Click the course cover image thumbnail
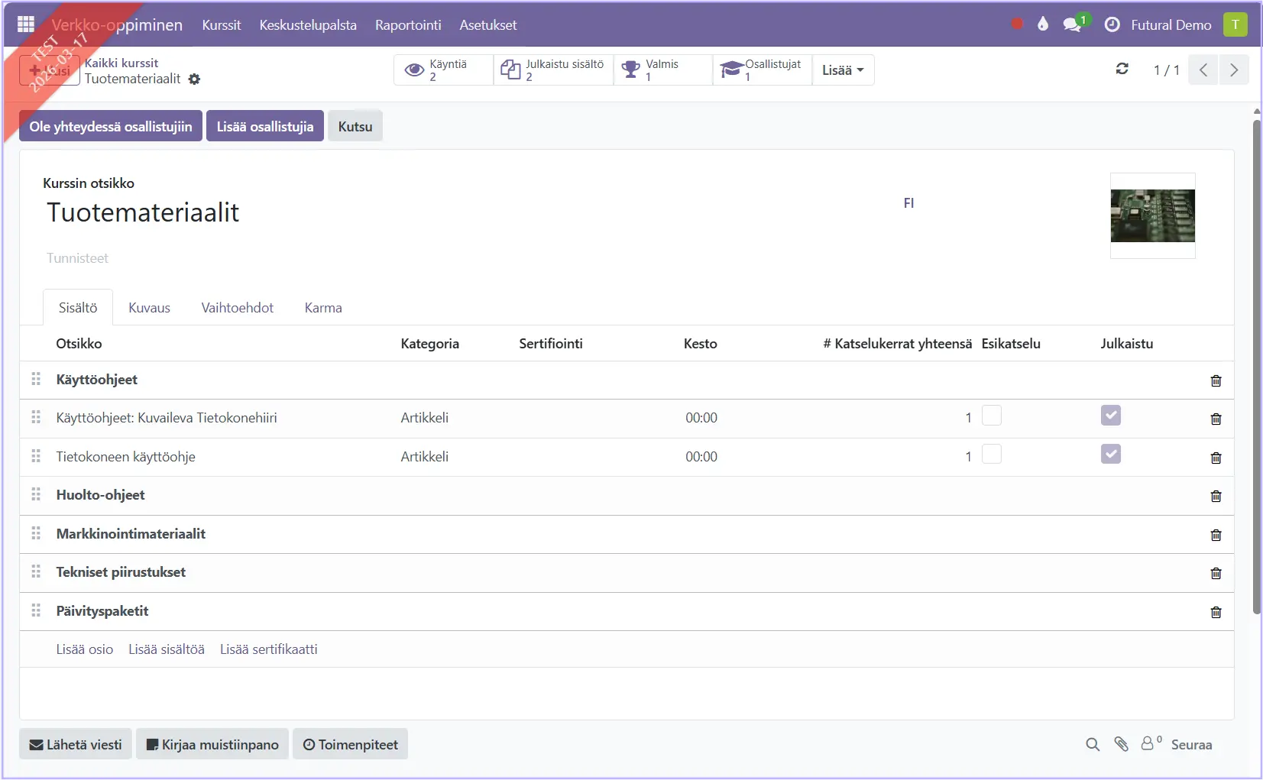The height and width of the screenshot is (780, 1263). pyautogui.click(x=1152, y=216)
